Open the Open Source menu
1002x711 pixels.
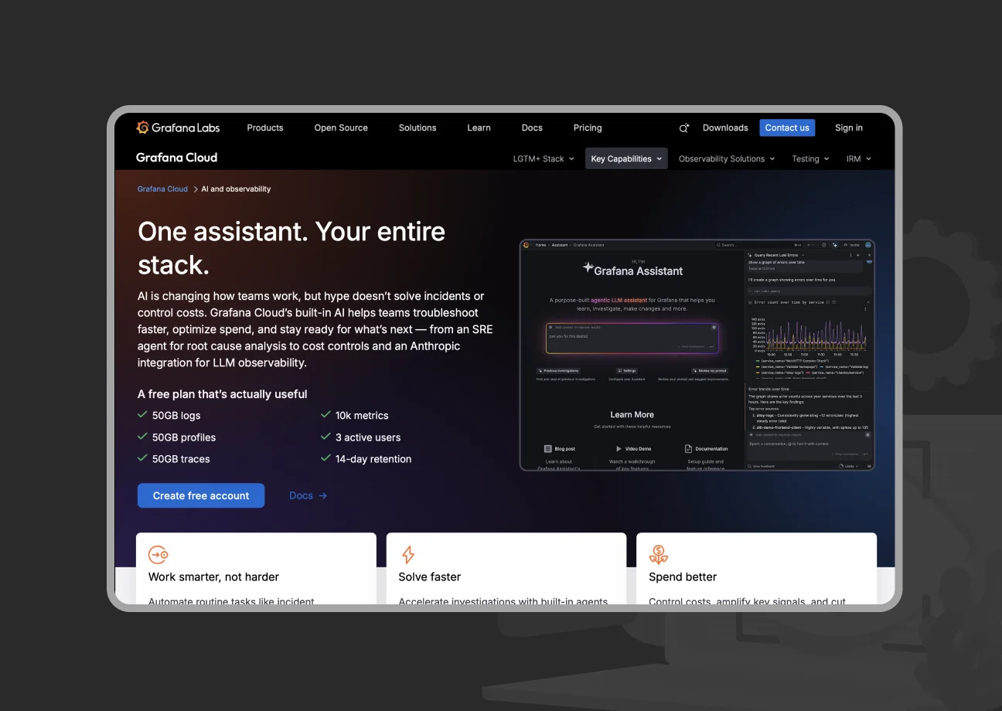[341, 128]
